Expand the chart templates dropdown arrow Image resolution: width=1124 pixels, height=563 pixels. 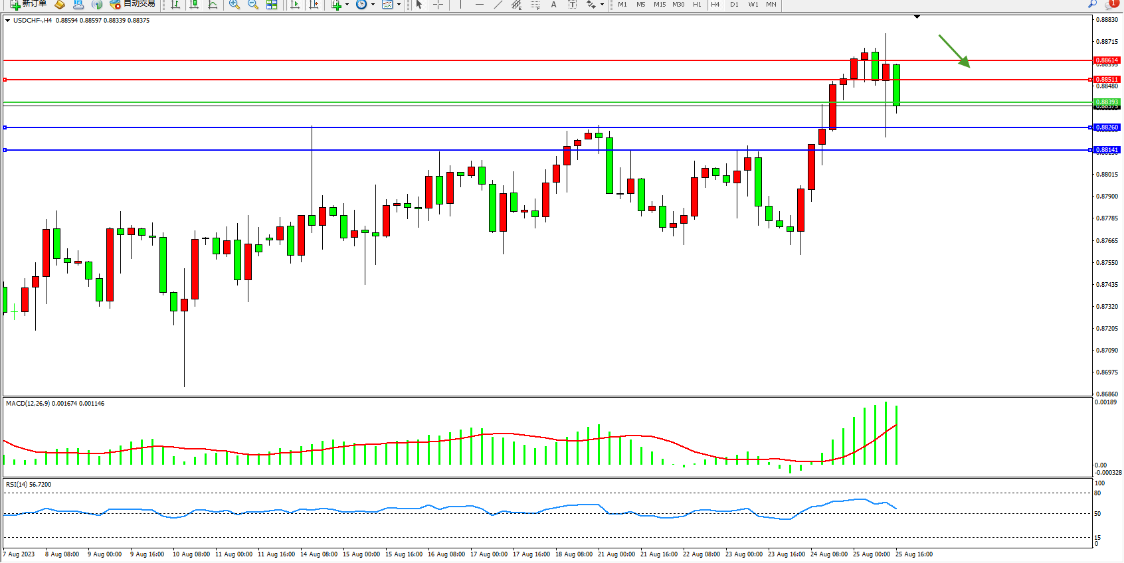pos(399,5)
